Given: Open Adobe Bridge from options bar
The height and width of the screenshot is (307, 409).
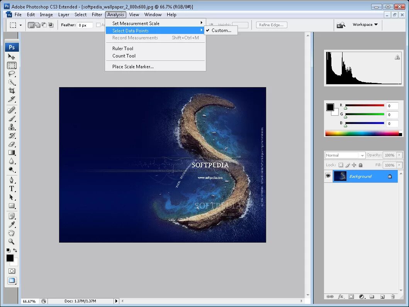Looking at the screenshot, I should 340,25.
